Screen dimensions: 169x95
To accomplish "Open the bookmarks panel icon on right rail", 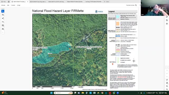I will (167, 17).
